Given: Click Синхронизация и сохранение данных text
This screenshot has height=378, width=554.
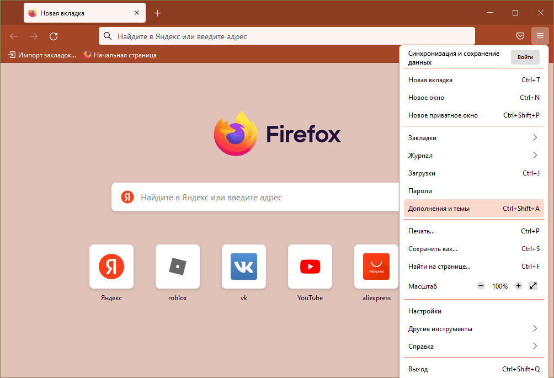Looking at the screenshot, I should point(454,57).
